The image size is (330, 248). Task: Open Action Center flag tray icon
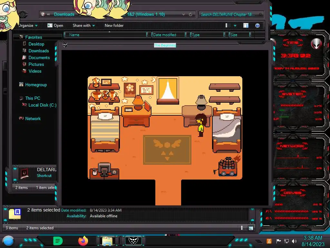(x=278, y=241)
